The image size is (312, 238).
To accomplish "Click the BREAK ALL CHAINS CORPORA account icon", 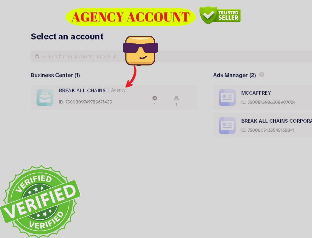I will tap(227, 125).
